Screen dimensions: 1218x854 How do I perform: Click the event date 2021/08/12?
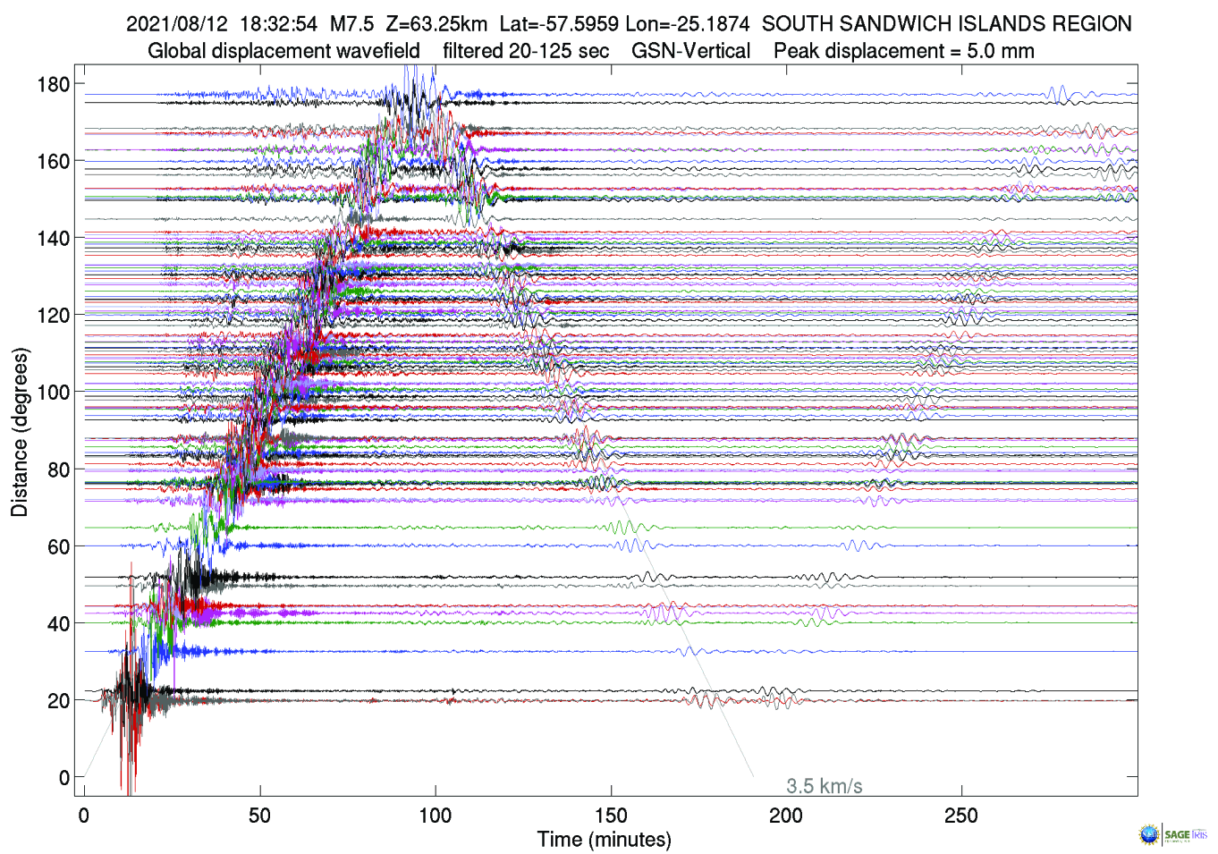point(177,24)
